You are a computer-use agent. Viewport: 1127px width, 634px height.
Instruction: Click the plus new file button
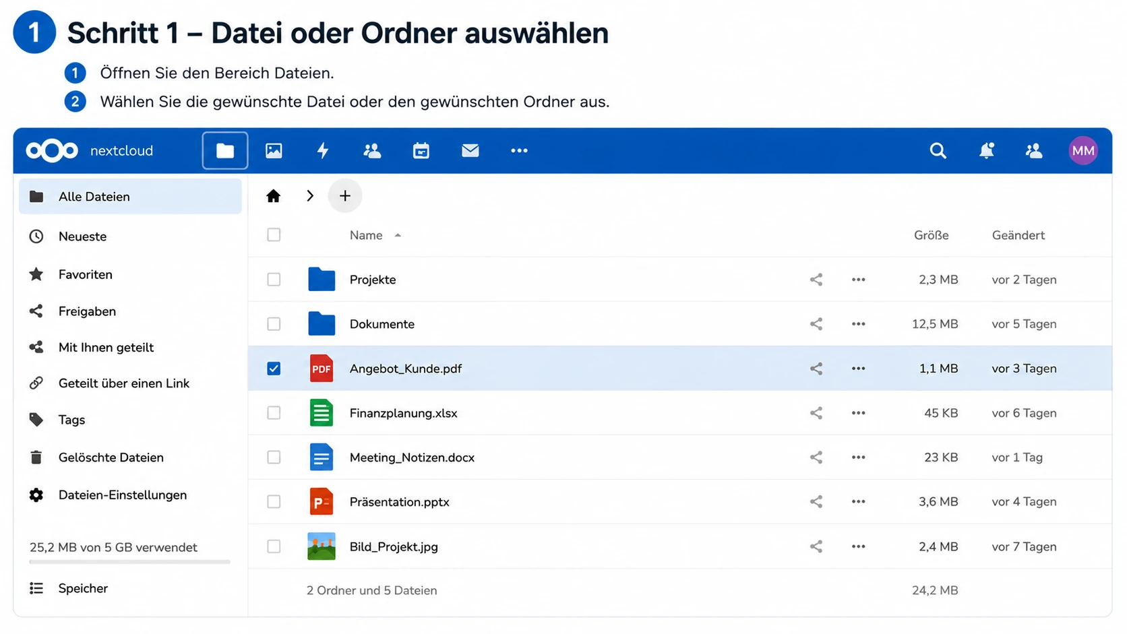[345, 196]
